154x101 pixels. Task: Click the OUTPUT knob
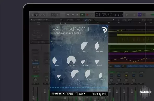pos(102,76)
